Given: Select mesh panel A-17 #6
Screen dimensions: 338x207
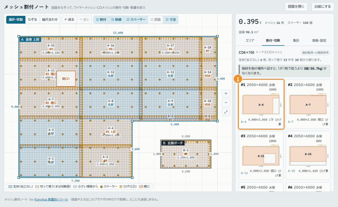Looking at the screenshot, I should tap(171, 49).
